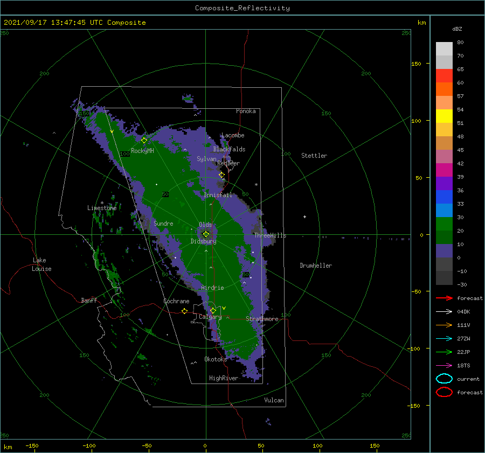Click the 04DK legend label
Screen dimensions: 485x453
click(463, 312)
